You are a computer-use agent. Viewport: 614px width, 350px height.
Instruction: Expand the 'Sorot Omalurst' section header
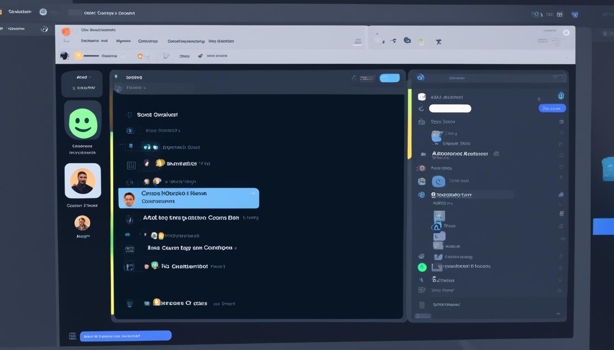pos(157,115)
